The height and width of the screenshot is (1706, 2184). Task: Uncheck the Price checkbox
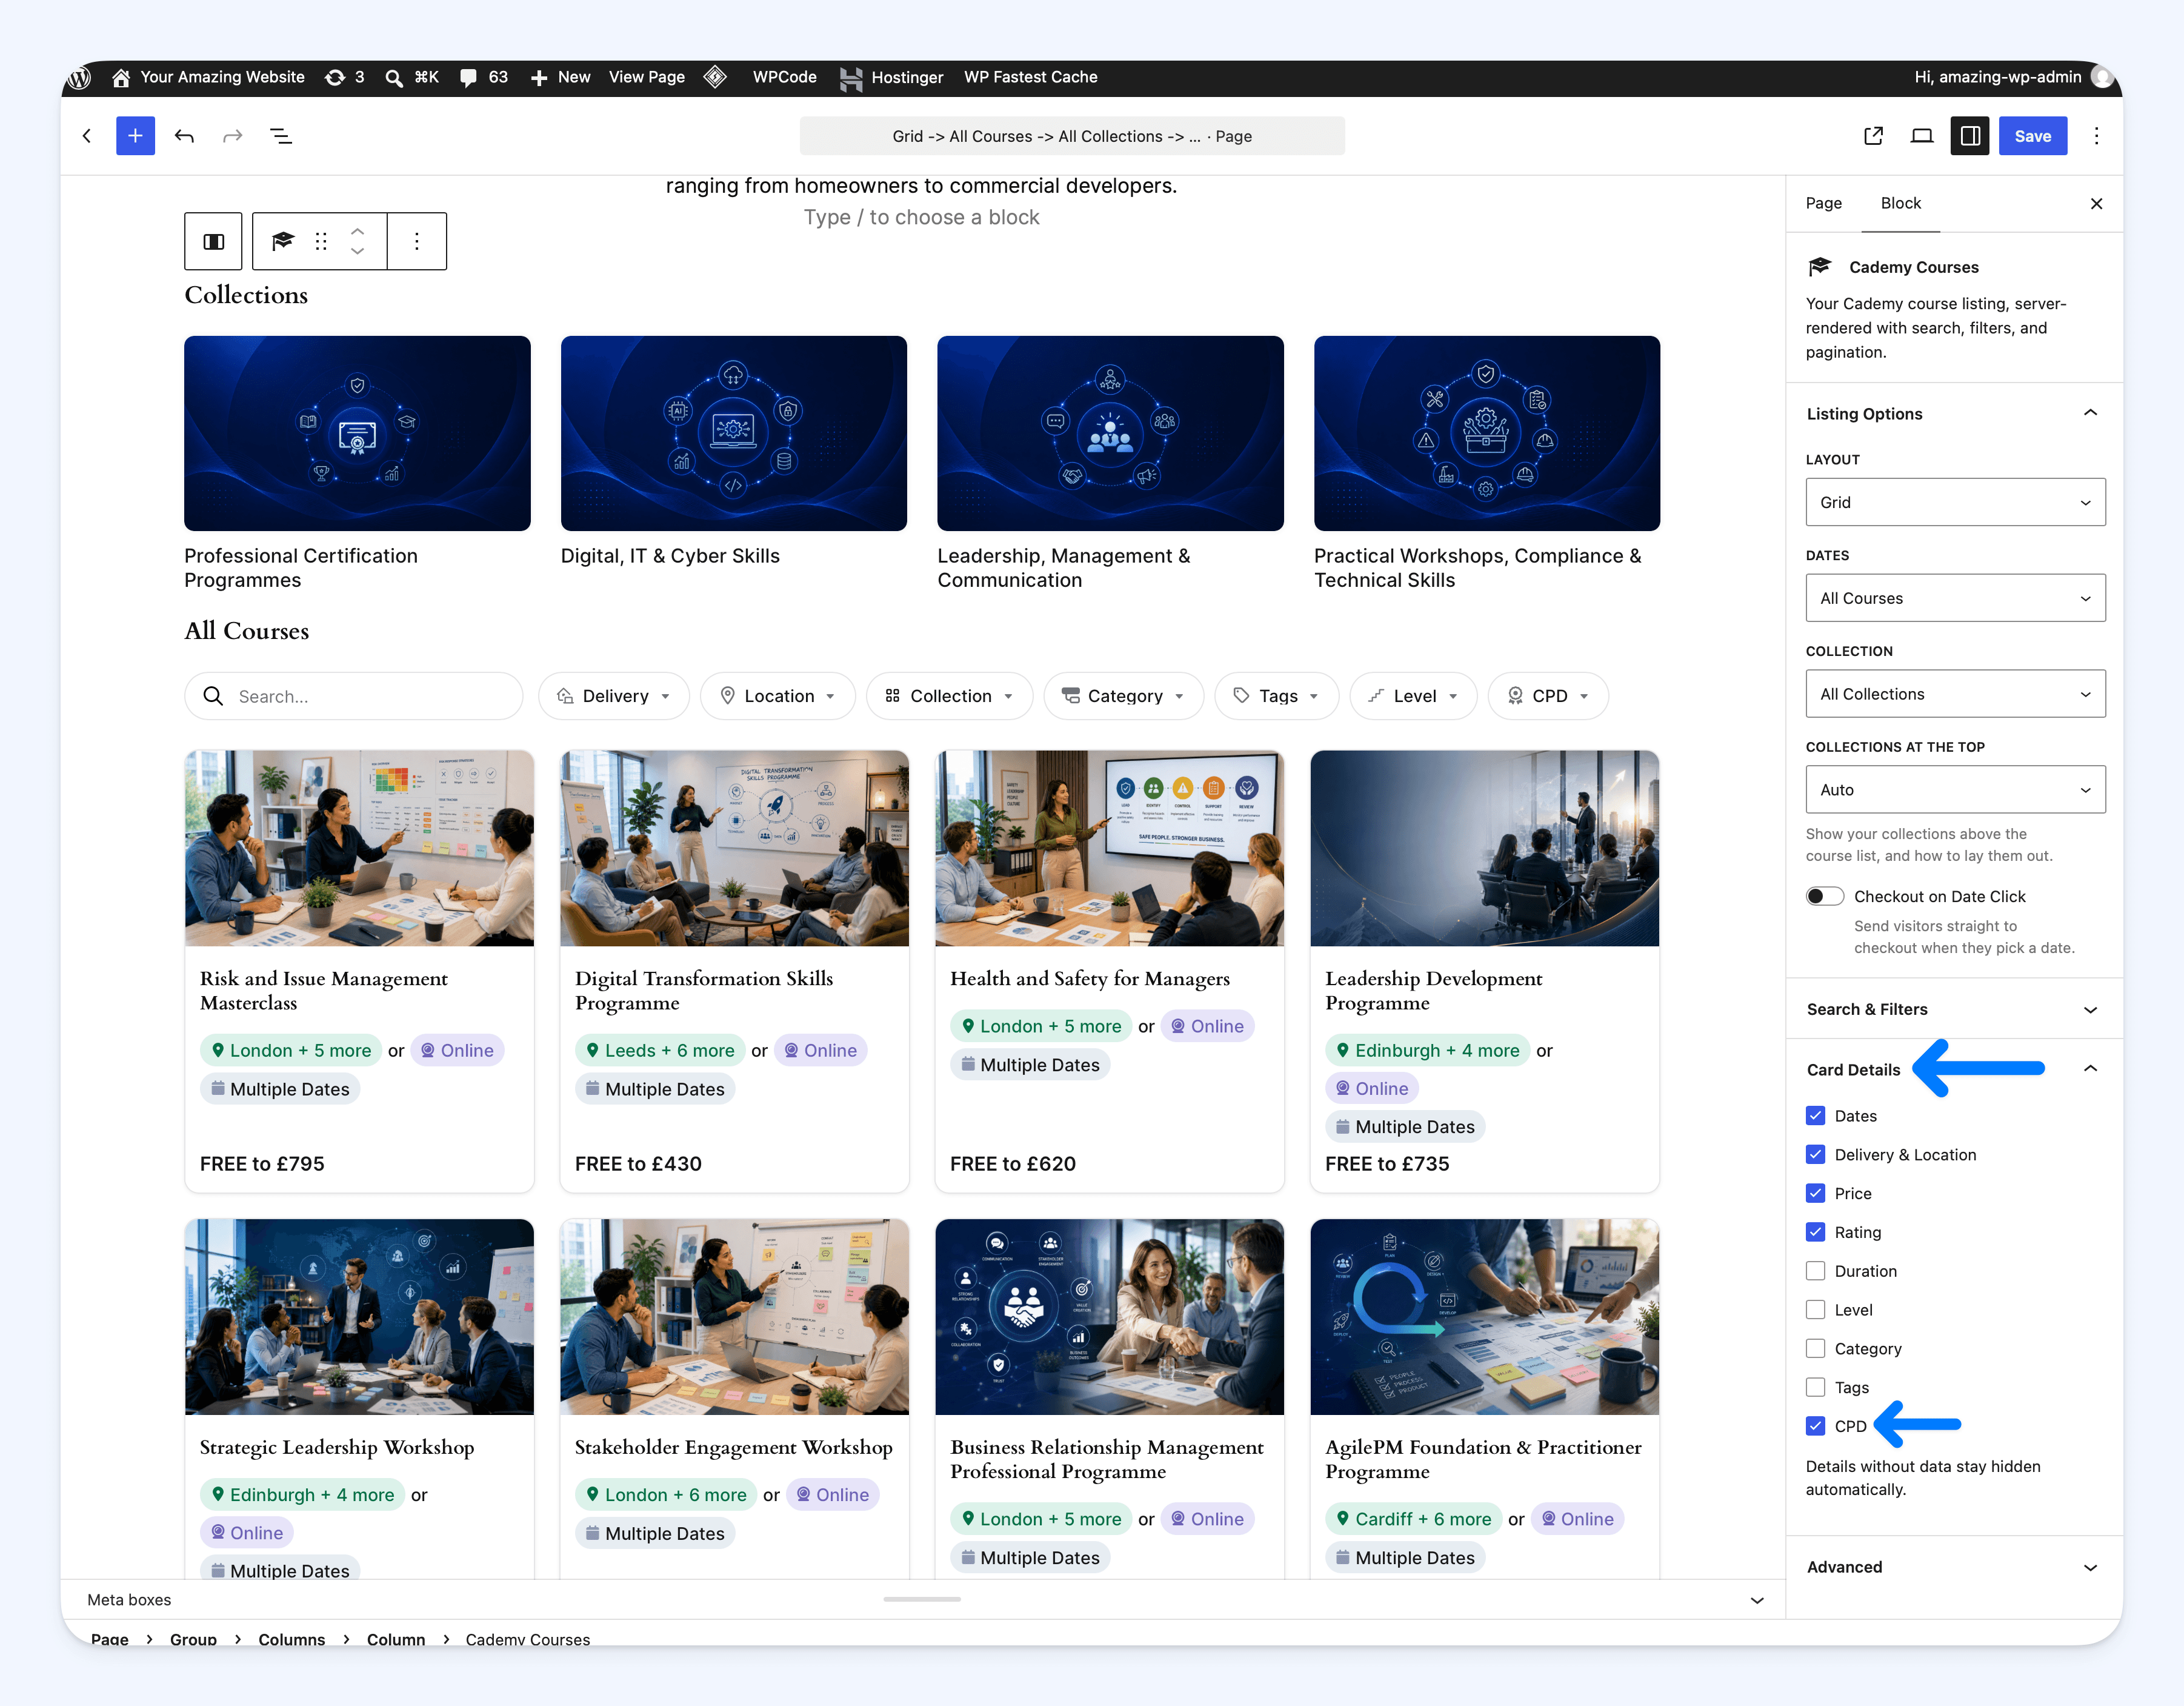[1816, 1194]
